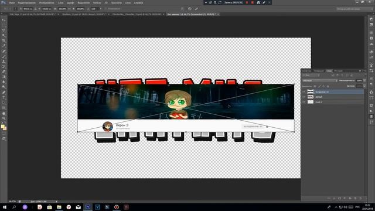
Task: Open the Layers panel options menu
Action: click(364, 71)
